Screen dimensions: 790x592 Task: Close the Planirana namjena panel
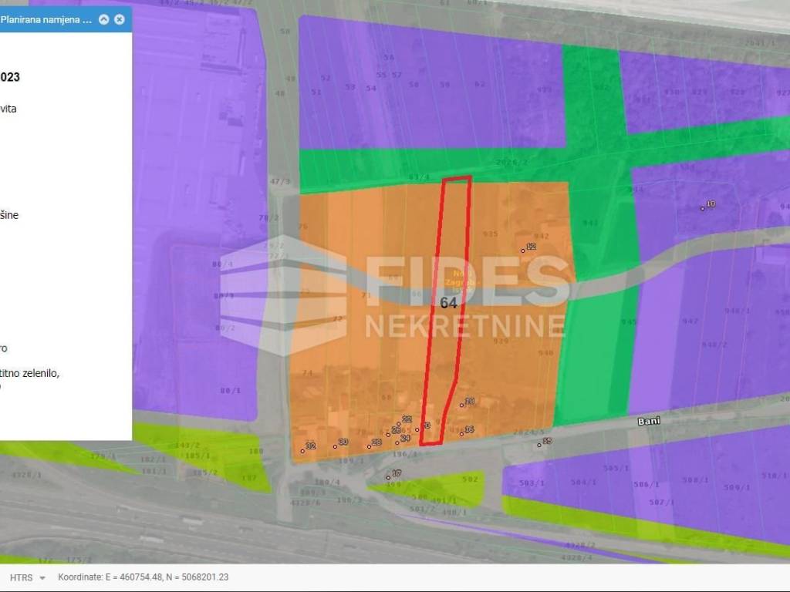[120, 19]
